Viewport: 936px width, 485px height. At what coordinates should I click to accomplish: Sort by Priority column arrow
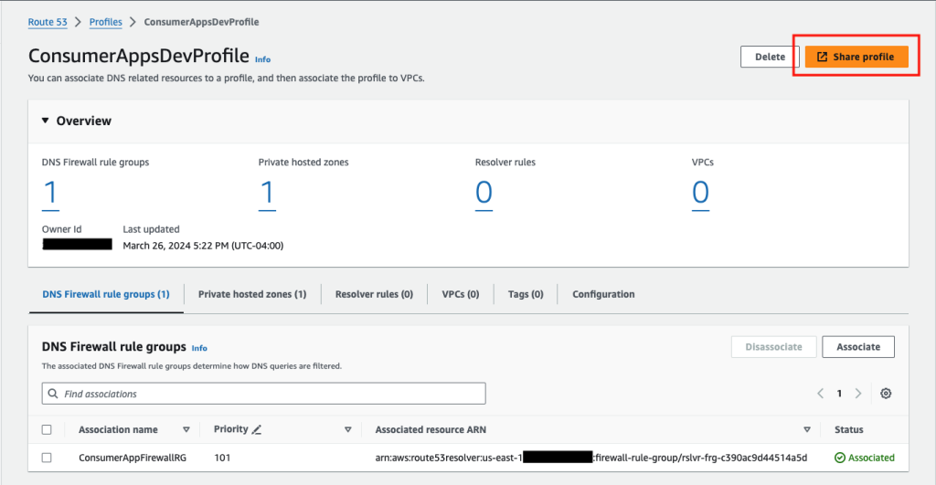348,429
